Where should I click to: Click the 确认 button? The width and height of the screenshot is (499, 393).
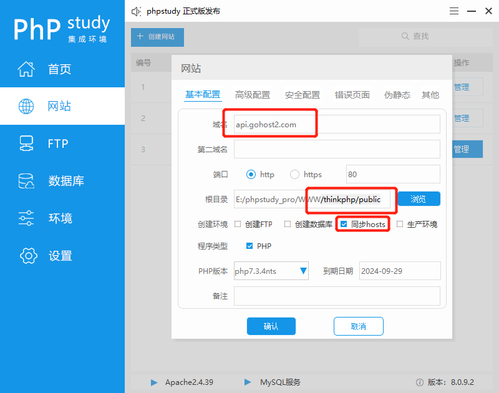pos(271,326)
